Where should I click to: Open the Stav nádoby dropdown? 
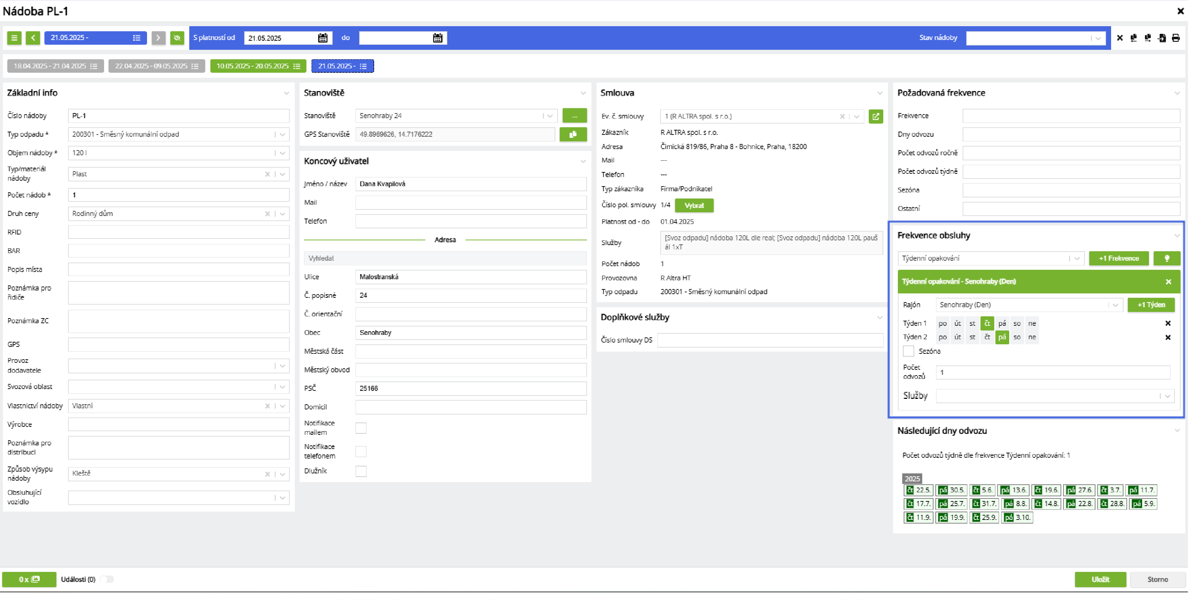[1098, 38]
